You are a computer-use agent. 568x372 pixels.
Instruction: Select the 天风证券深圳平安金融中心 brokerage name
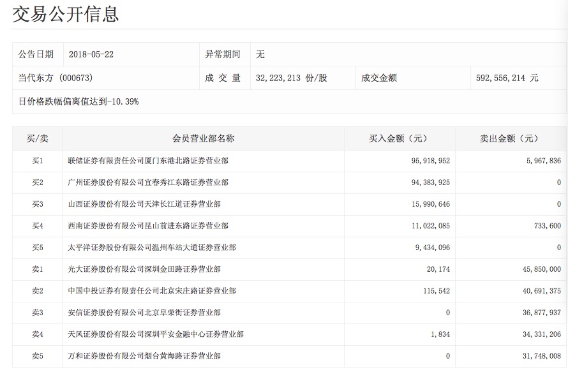(x=156, y=334)
